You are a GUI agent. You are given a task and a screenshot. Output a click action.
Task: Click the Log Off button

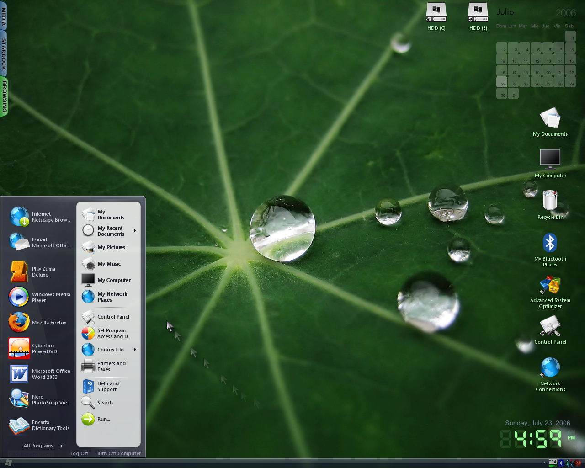(79, 453)
